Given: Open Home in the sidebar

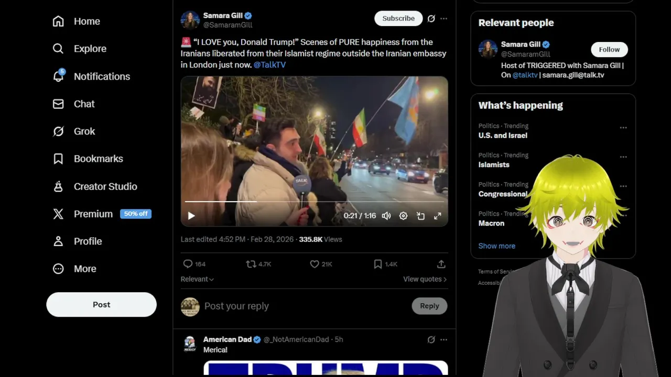Looking at the screenshot, I should point(77,21).
